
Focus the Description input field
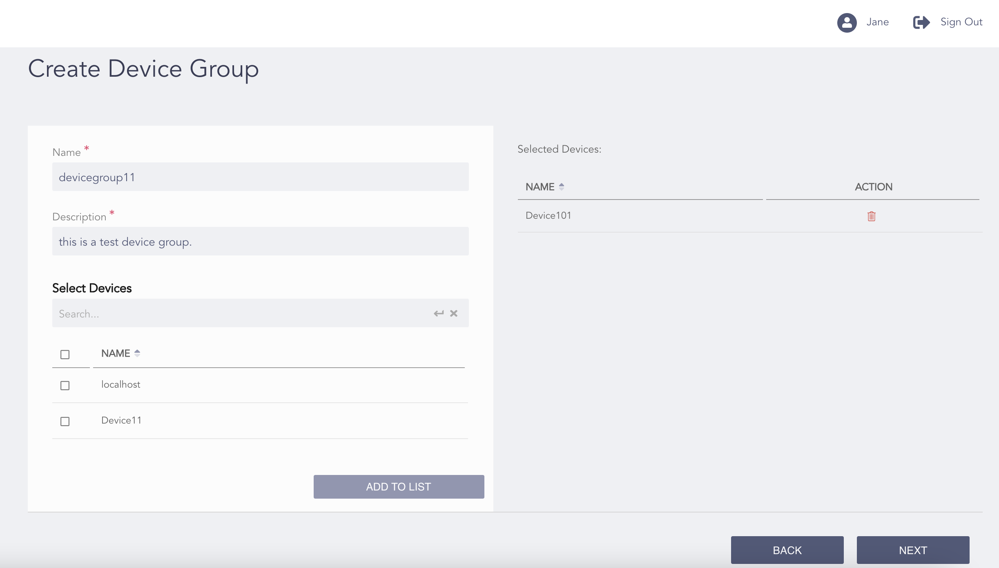(260, 241)
